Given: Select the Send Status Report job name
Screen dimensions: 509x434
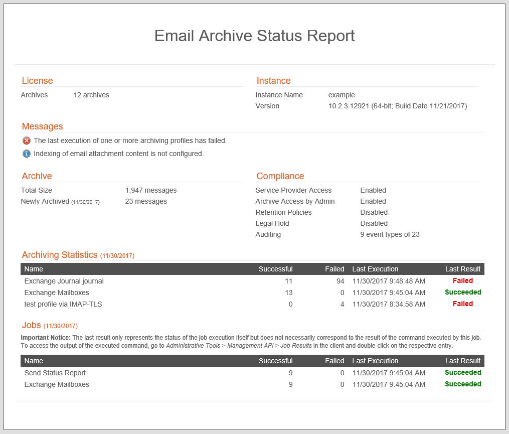Looking at the screenshot, I should pyautogui.click(x=55, y=373).
